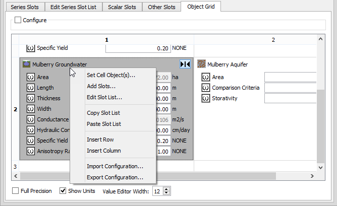
Task: Click the Mulberry Groundwater object icon
Action: tap(26, 64)
